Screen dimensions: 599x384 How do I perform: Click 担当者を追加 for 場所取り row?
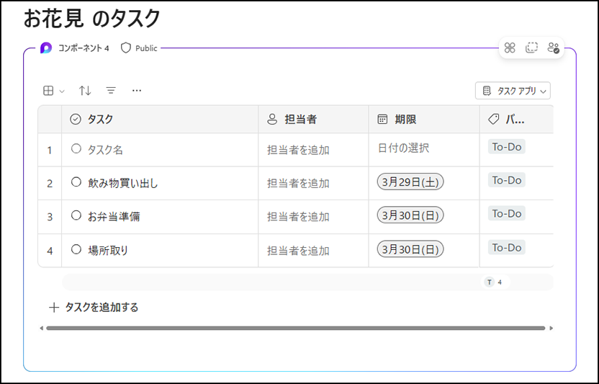click(298, 251)
